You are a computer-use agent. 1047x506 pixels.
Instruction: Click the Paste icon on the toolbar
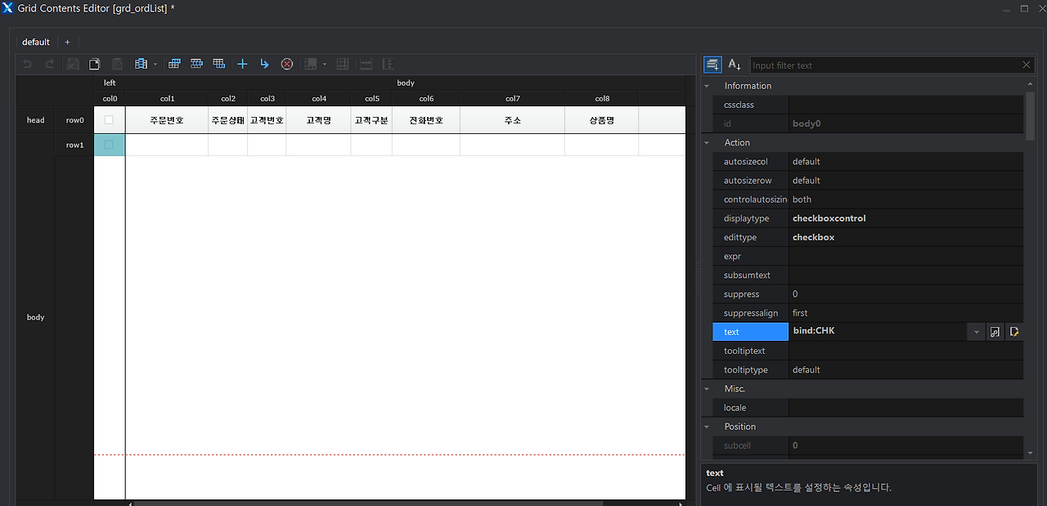(x=117, y=64)
